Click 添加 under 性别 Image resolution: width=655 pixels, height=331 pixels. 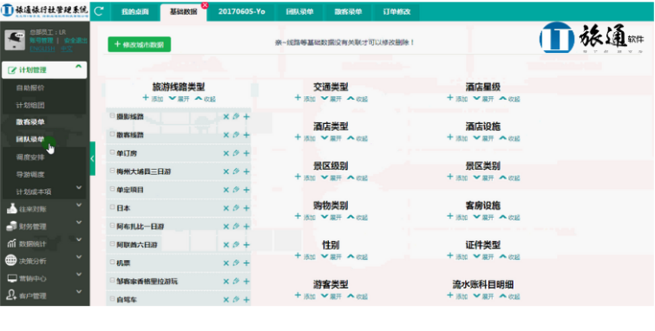click(x=305, y=256)
